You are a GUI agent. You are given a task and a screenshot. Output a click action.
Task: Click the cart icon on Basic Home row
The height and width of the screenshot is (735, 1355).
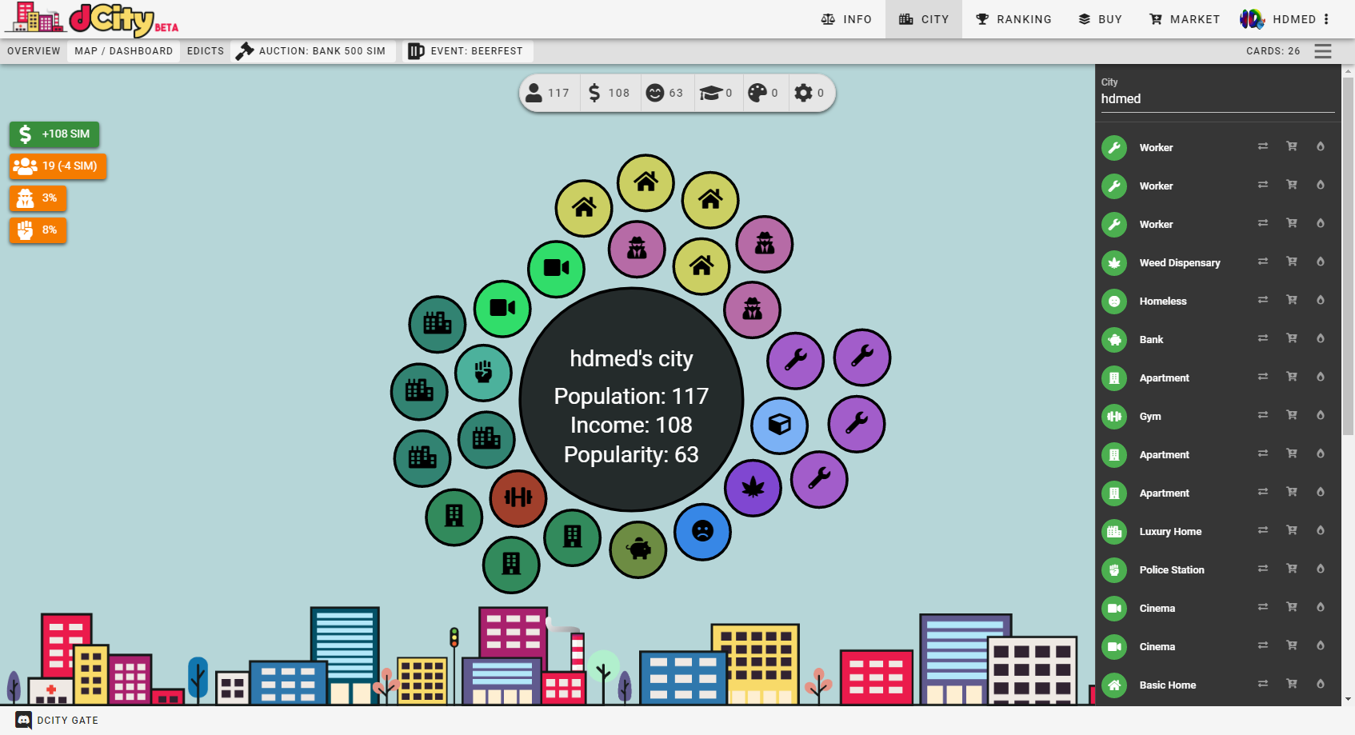point(1292,684)
